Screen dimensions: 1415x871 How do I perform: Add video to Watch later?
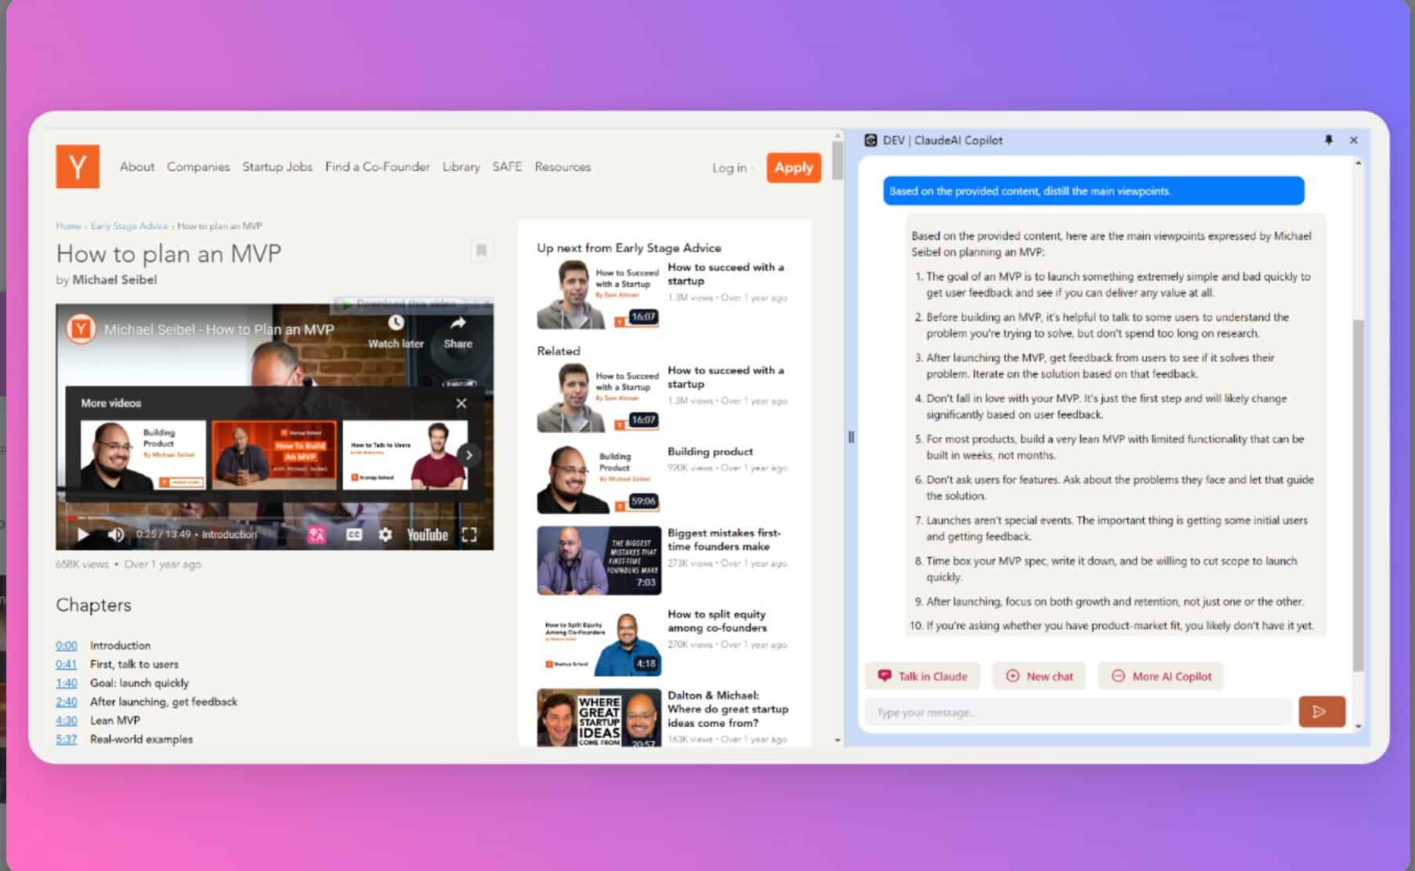point(396,323)
